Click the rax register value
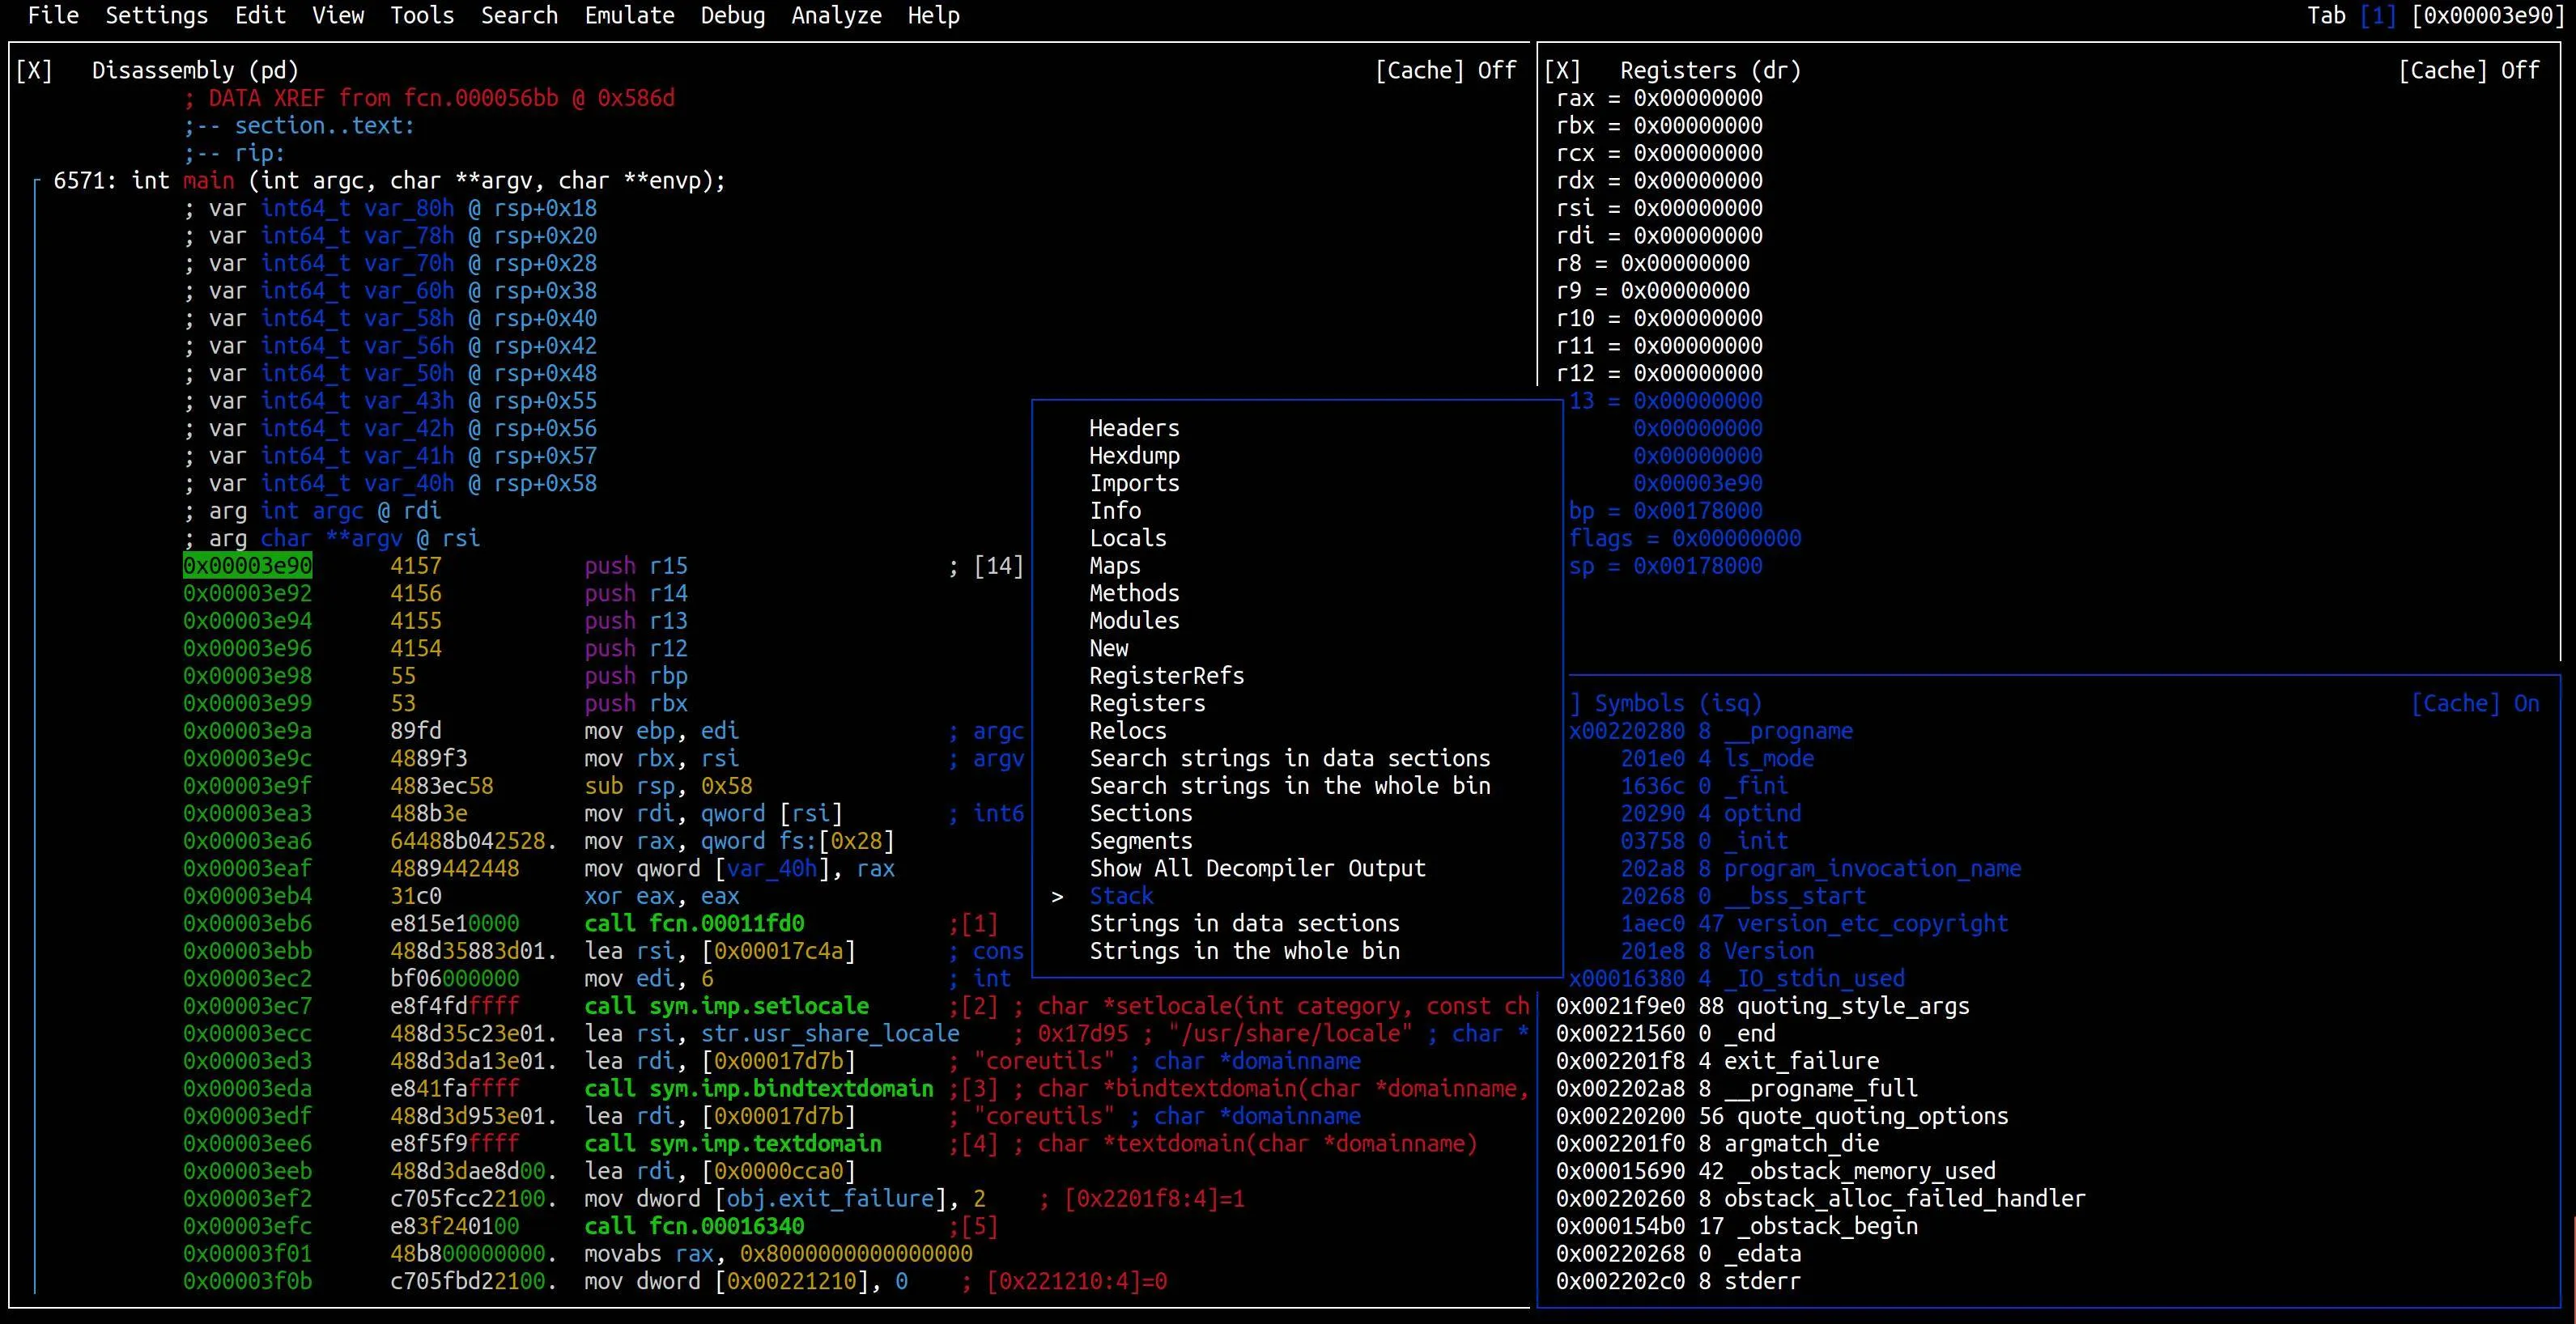 (x=1697, y=98)
